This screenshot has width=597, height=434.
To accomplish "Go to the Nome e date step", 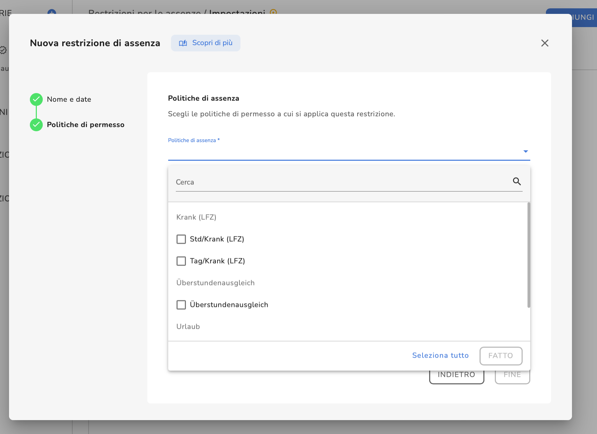I will pos(69,99).
